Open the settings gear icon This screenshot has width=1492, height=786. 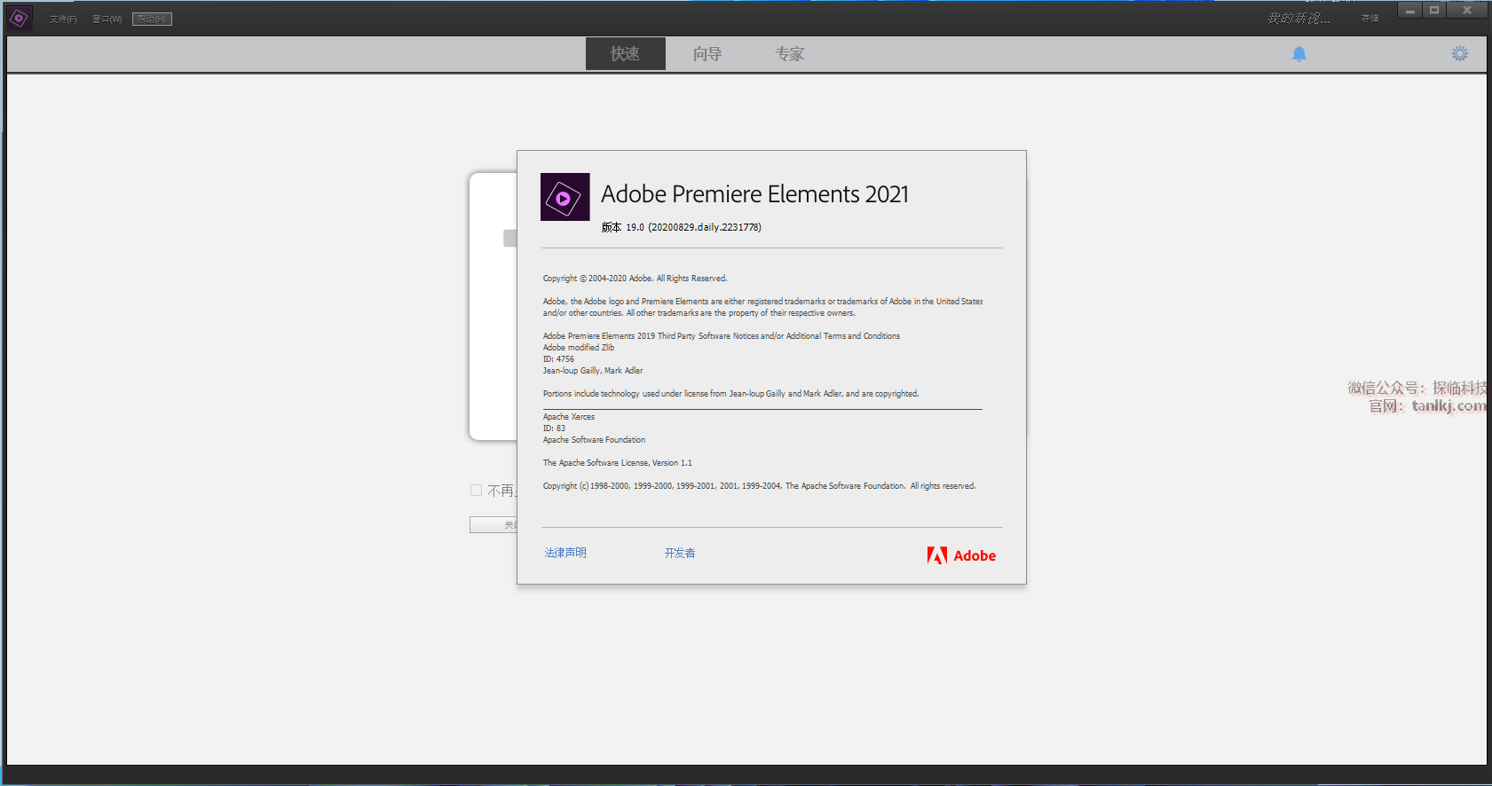tap(1460, 54)
